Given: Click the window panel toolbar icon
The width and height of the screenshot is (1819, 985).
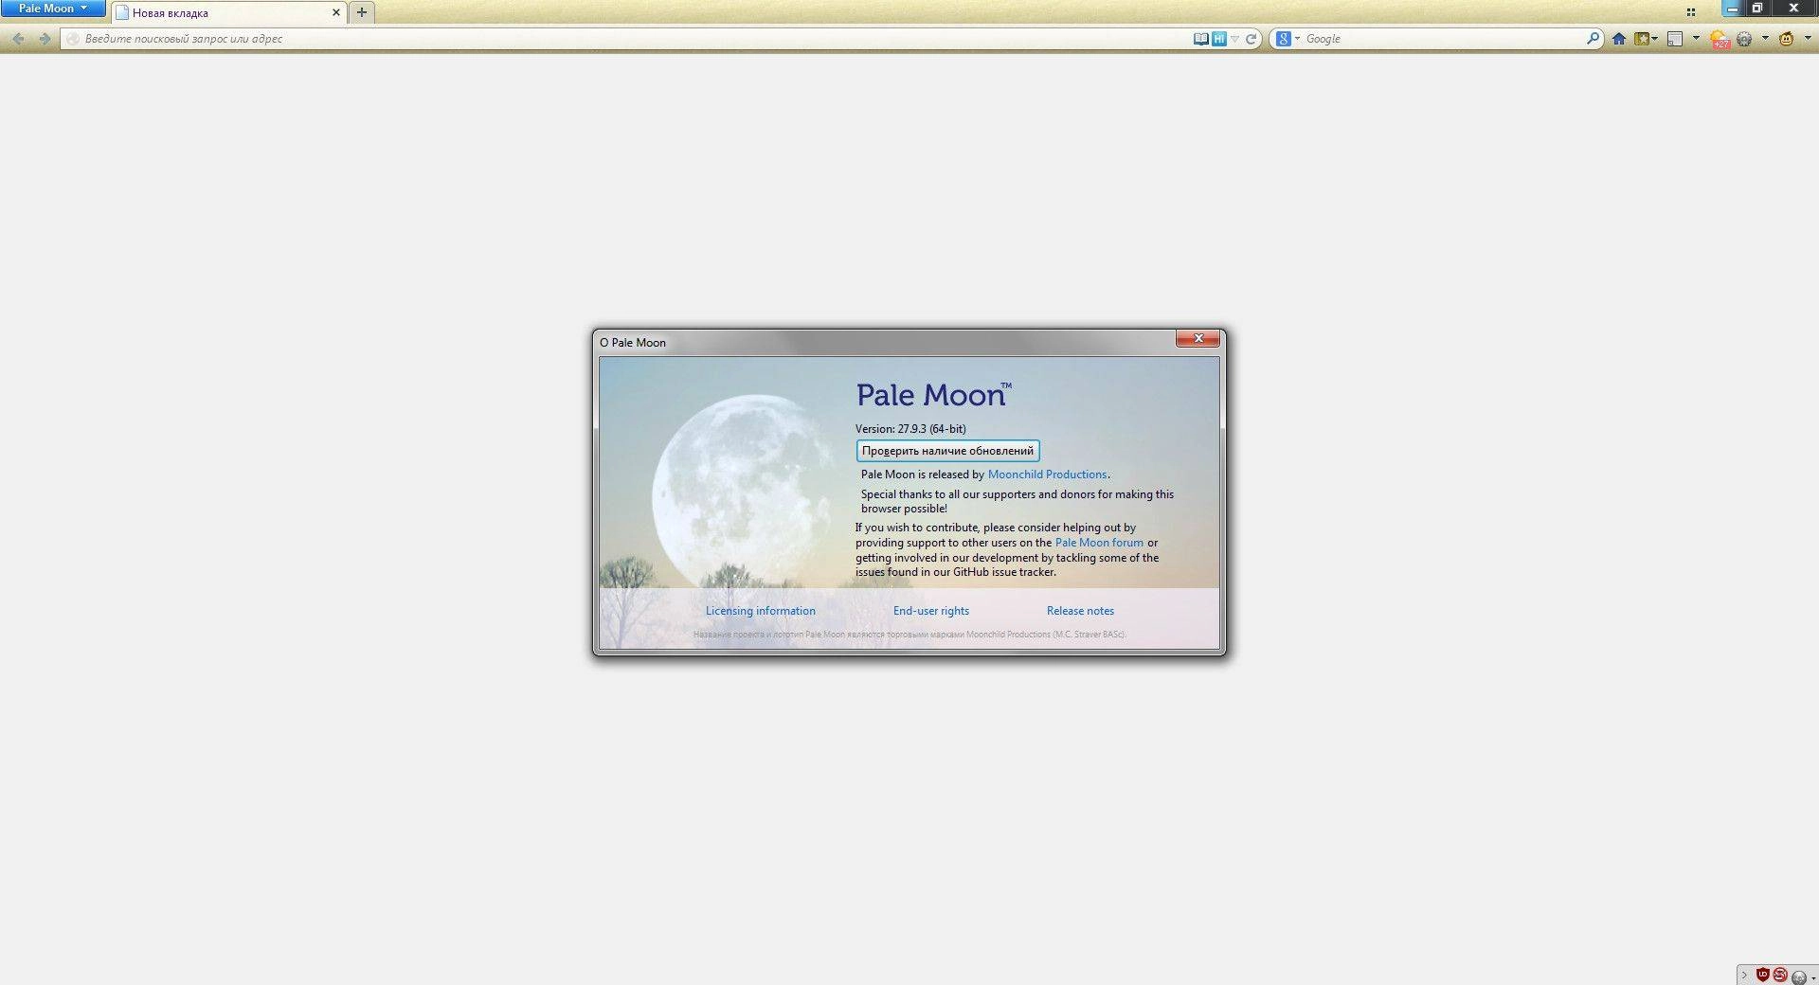Looking at the screenshot, I should pyautogui.click(x=1675, y=39).
